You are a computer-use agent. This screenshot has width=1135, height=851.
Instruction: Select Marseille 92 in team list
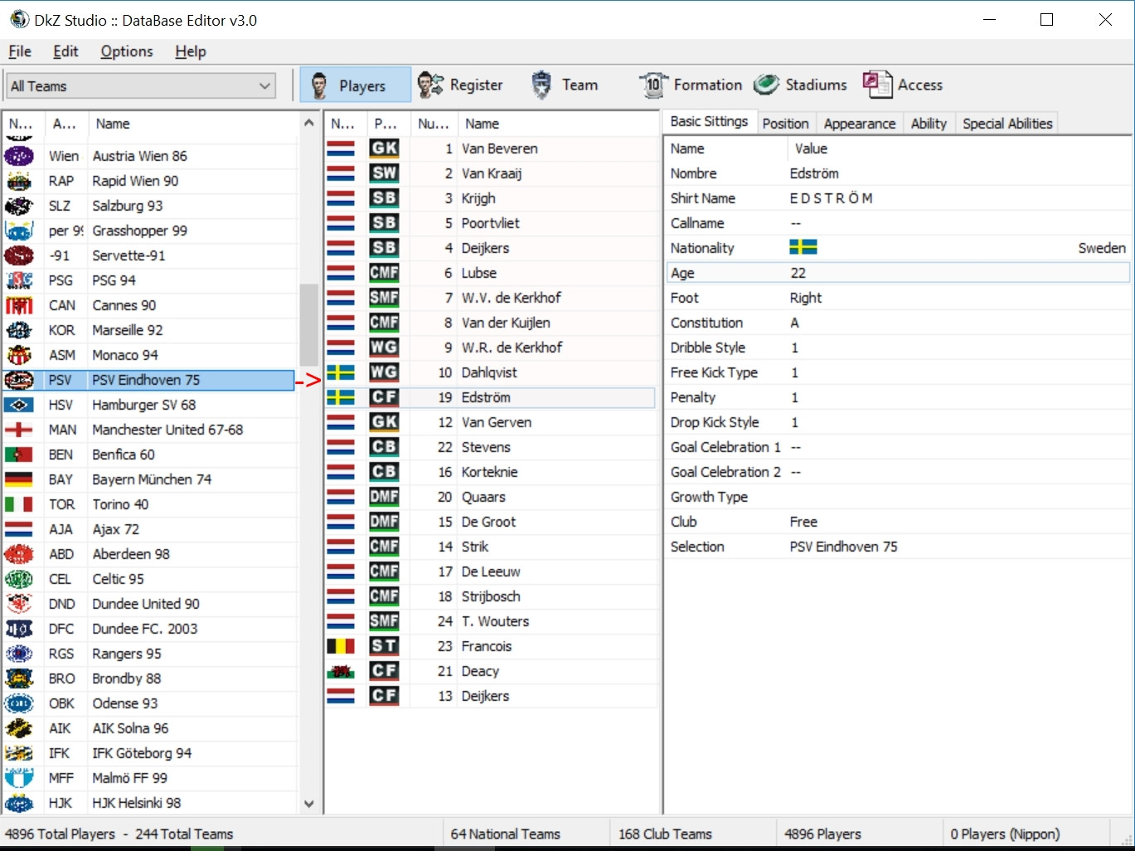[x=149, y=330]
